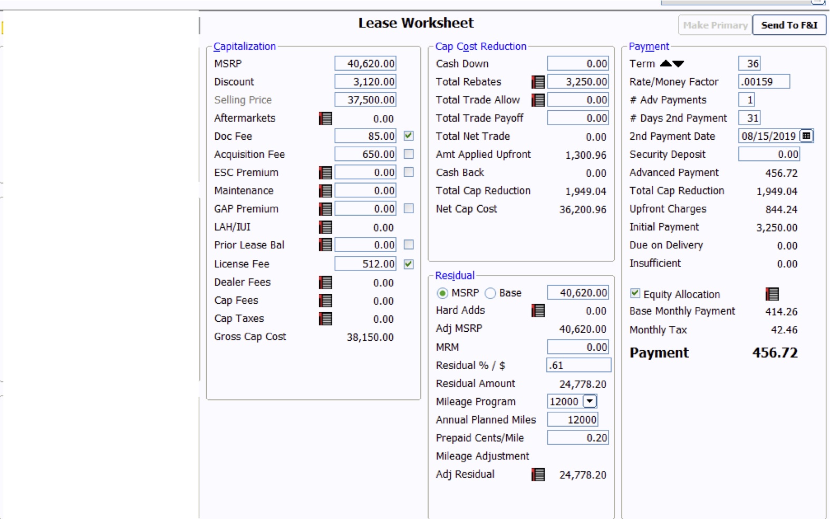Decrease the Term with the down arrow
830x519 pixels.
point(679,64)
